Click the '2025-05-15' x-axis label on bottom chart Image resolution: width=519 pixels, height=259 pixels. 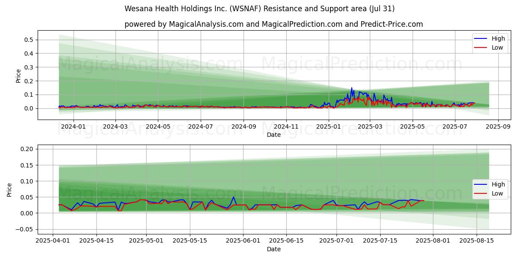click(x=190, y=241)
